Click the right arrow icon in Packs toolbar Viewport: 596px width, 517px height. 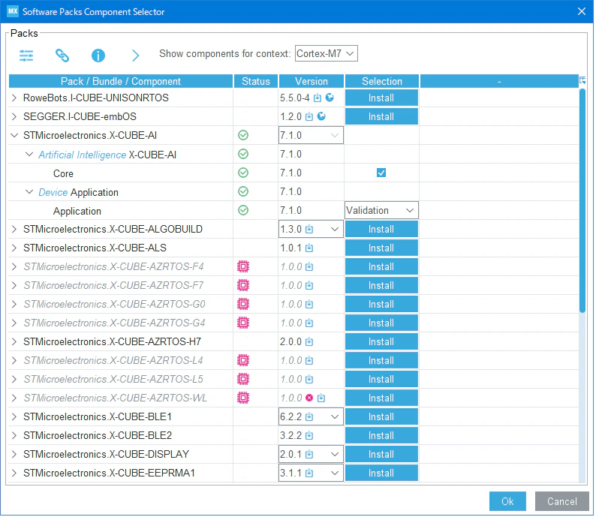click(x=135, y=56)
